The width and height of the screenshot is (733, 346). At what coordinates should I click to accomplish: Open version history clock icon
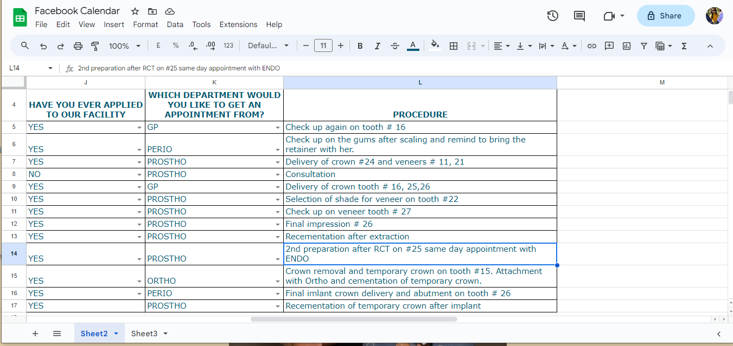(x=552, y=16)
